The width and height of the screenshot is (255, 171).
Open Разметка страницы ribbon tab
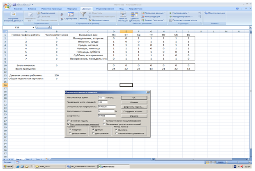pyautogui.click(x=51, y=9)
